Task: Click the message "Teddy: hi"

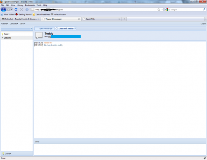Action: tap(48, 43)
